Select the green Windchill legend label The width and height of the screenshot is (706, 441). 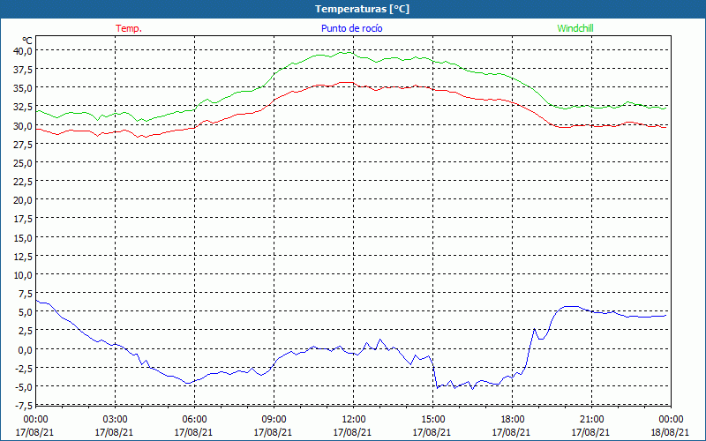[x=575, y=28]
